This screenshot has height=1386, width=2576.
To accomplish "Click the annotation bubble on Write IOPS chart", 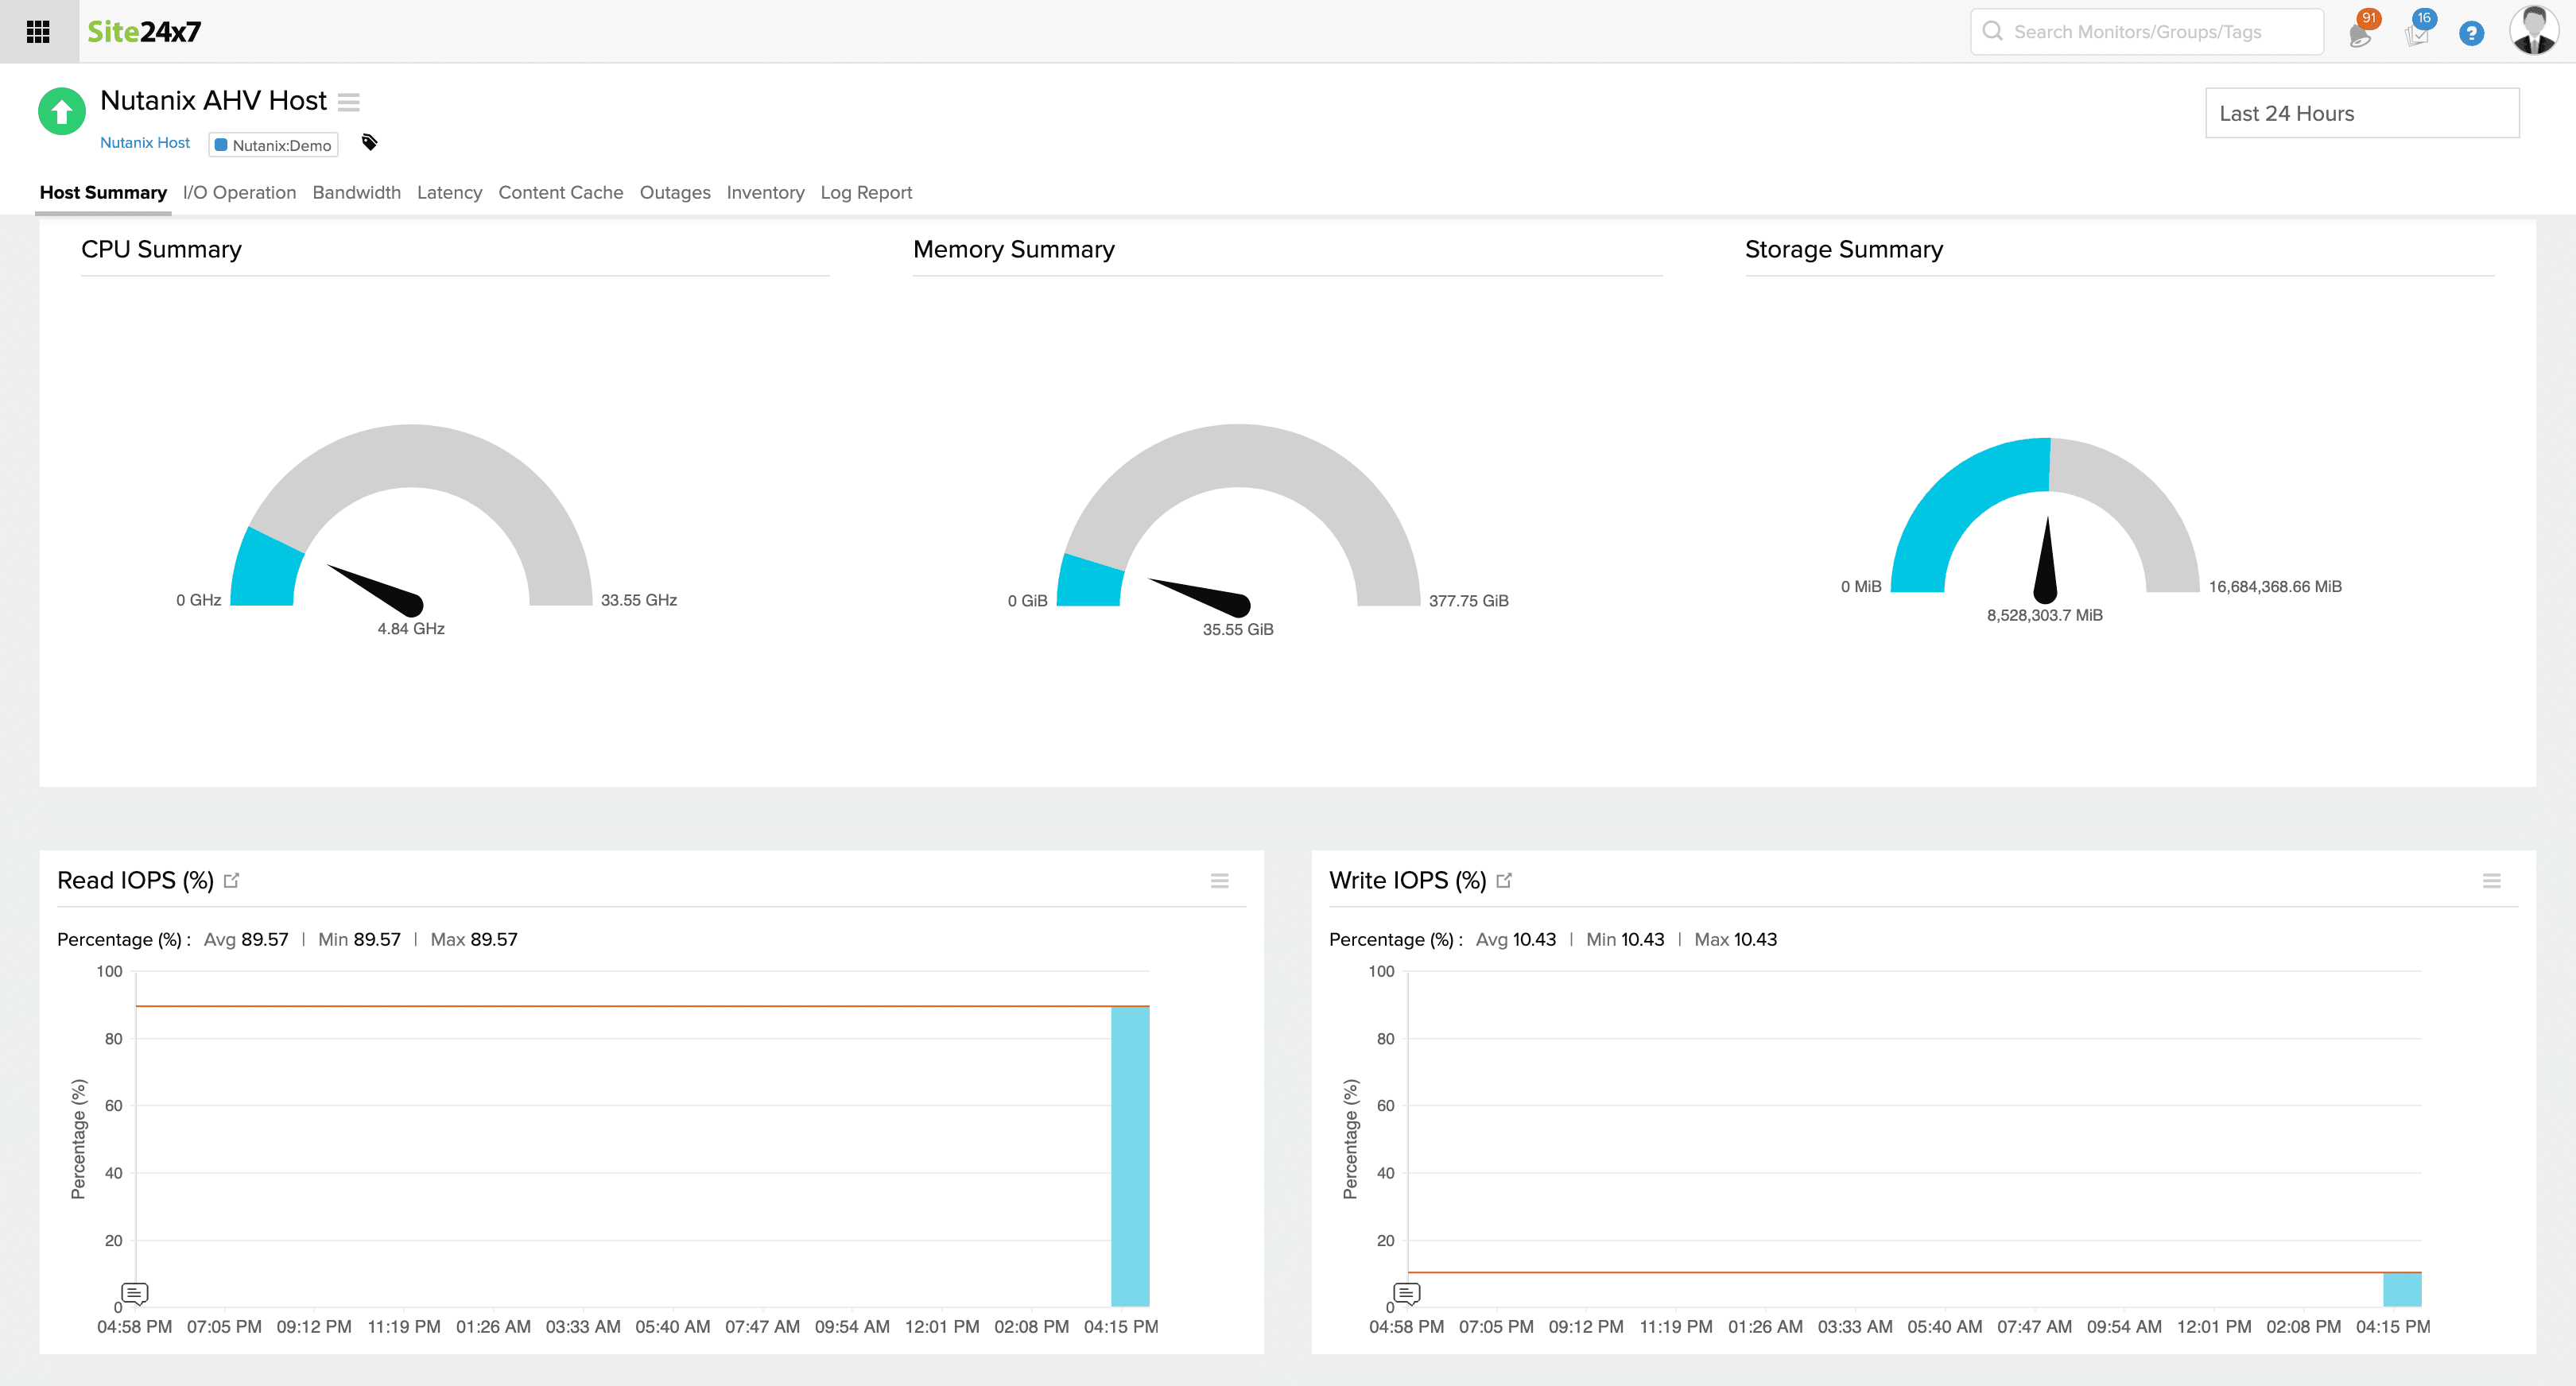I will click(x=1408, y=1293).
